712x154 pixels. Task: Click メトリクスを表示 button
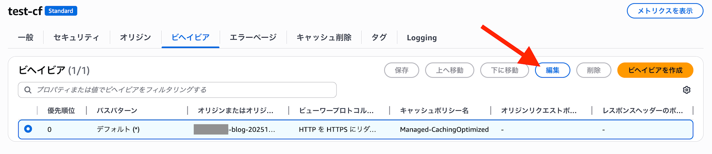pos(665,11)
